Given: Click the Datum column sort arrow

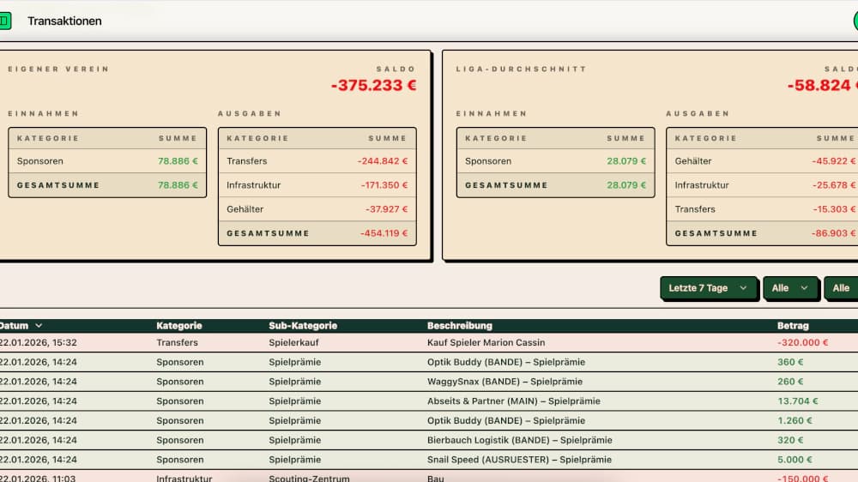Looking at the screenshot, I should click(x=39, y=326).
